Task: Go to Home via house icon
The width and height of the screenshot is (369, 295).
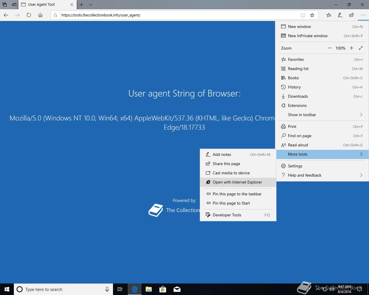Action: [x=40, y=15]
